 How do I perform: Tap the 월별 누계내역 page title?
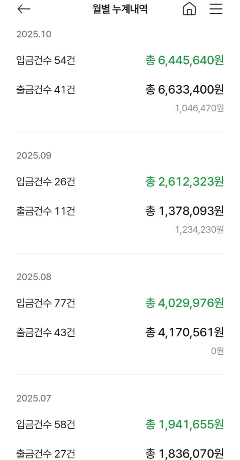(120, 10)
